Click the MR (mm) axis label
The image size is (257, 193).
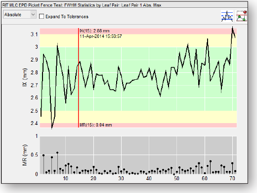tap(25, 155)
